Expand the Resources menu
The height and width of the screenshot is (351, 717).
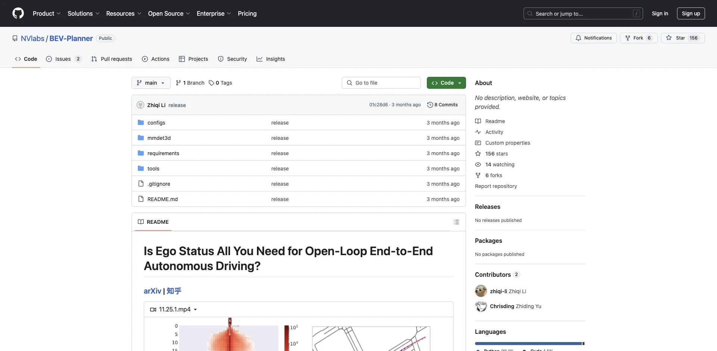click(x=124, y=13)
